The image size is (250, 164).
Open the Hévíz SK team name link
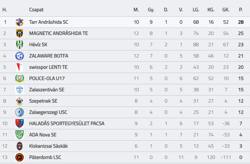click(x=38, y=45)
